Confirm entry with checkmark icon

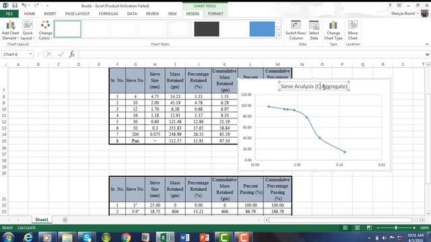click(x=61, y=54)
